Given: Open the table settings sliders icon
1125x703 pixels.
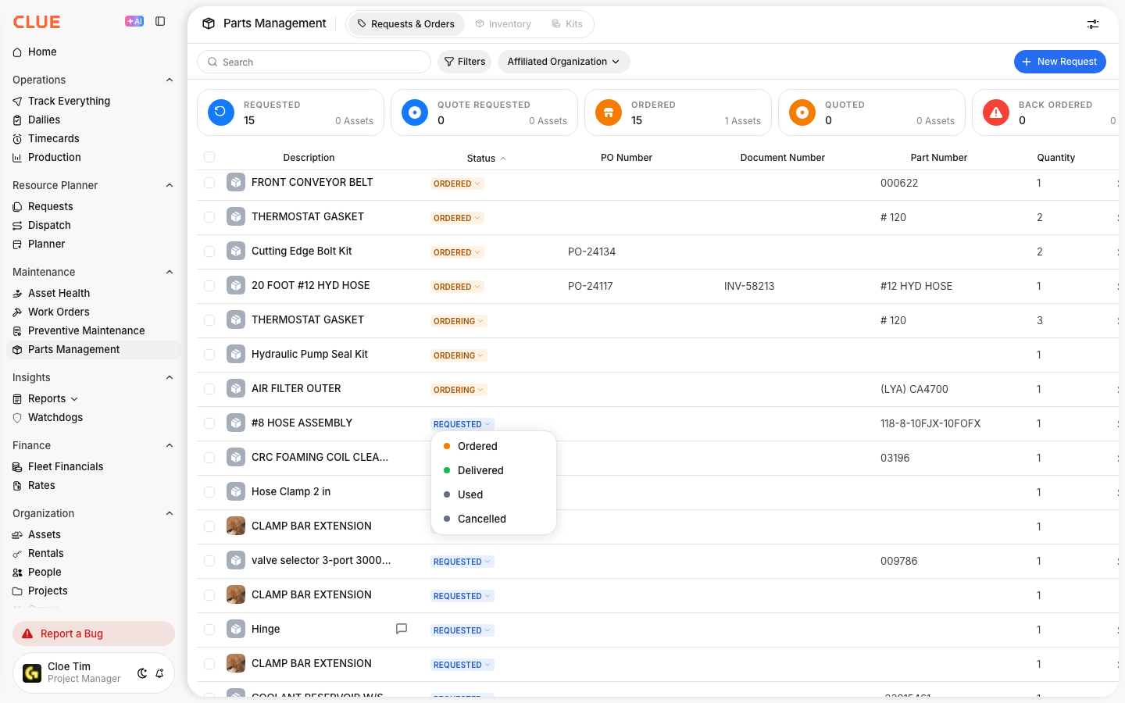Looking at the screenshot, I should click(x=1093, y=24).
